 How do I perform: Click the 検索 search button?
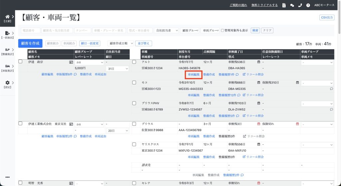(x=255, y=30)
